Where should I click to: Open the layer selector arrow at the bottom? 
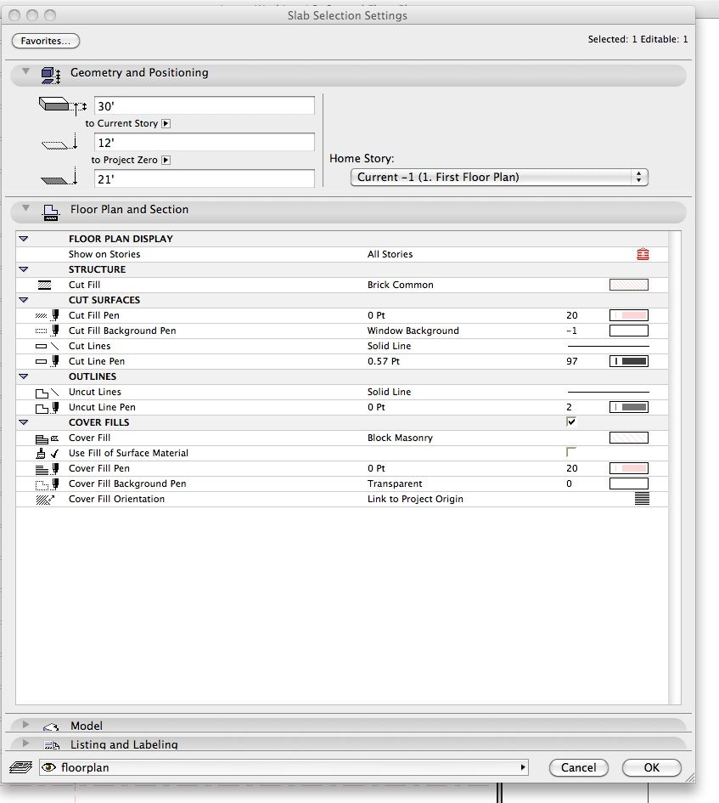[521, 767]
